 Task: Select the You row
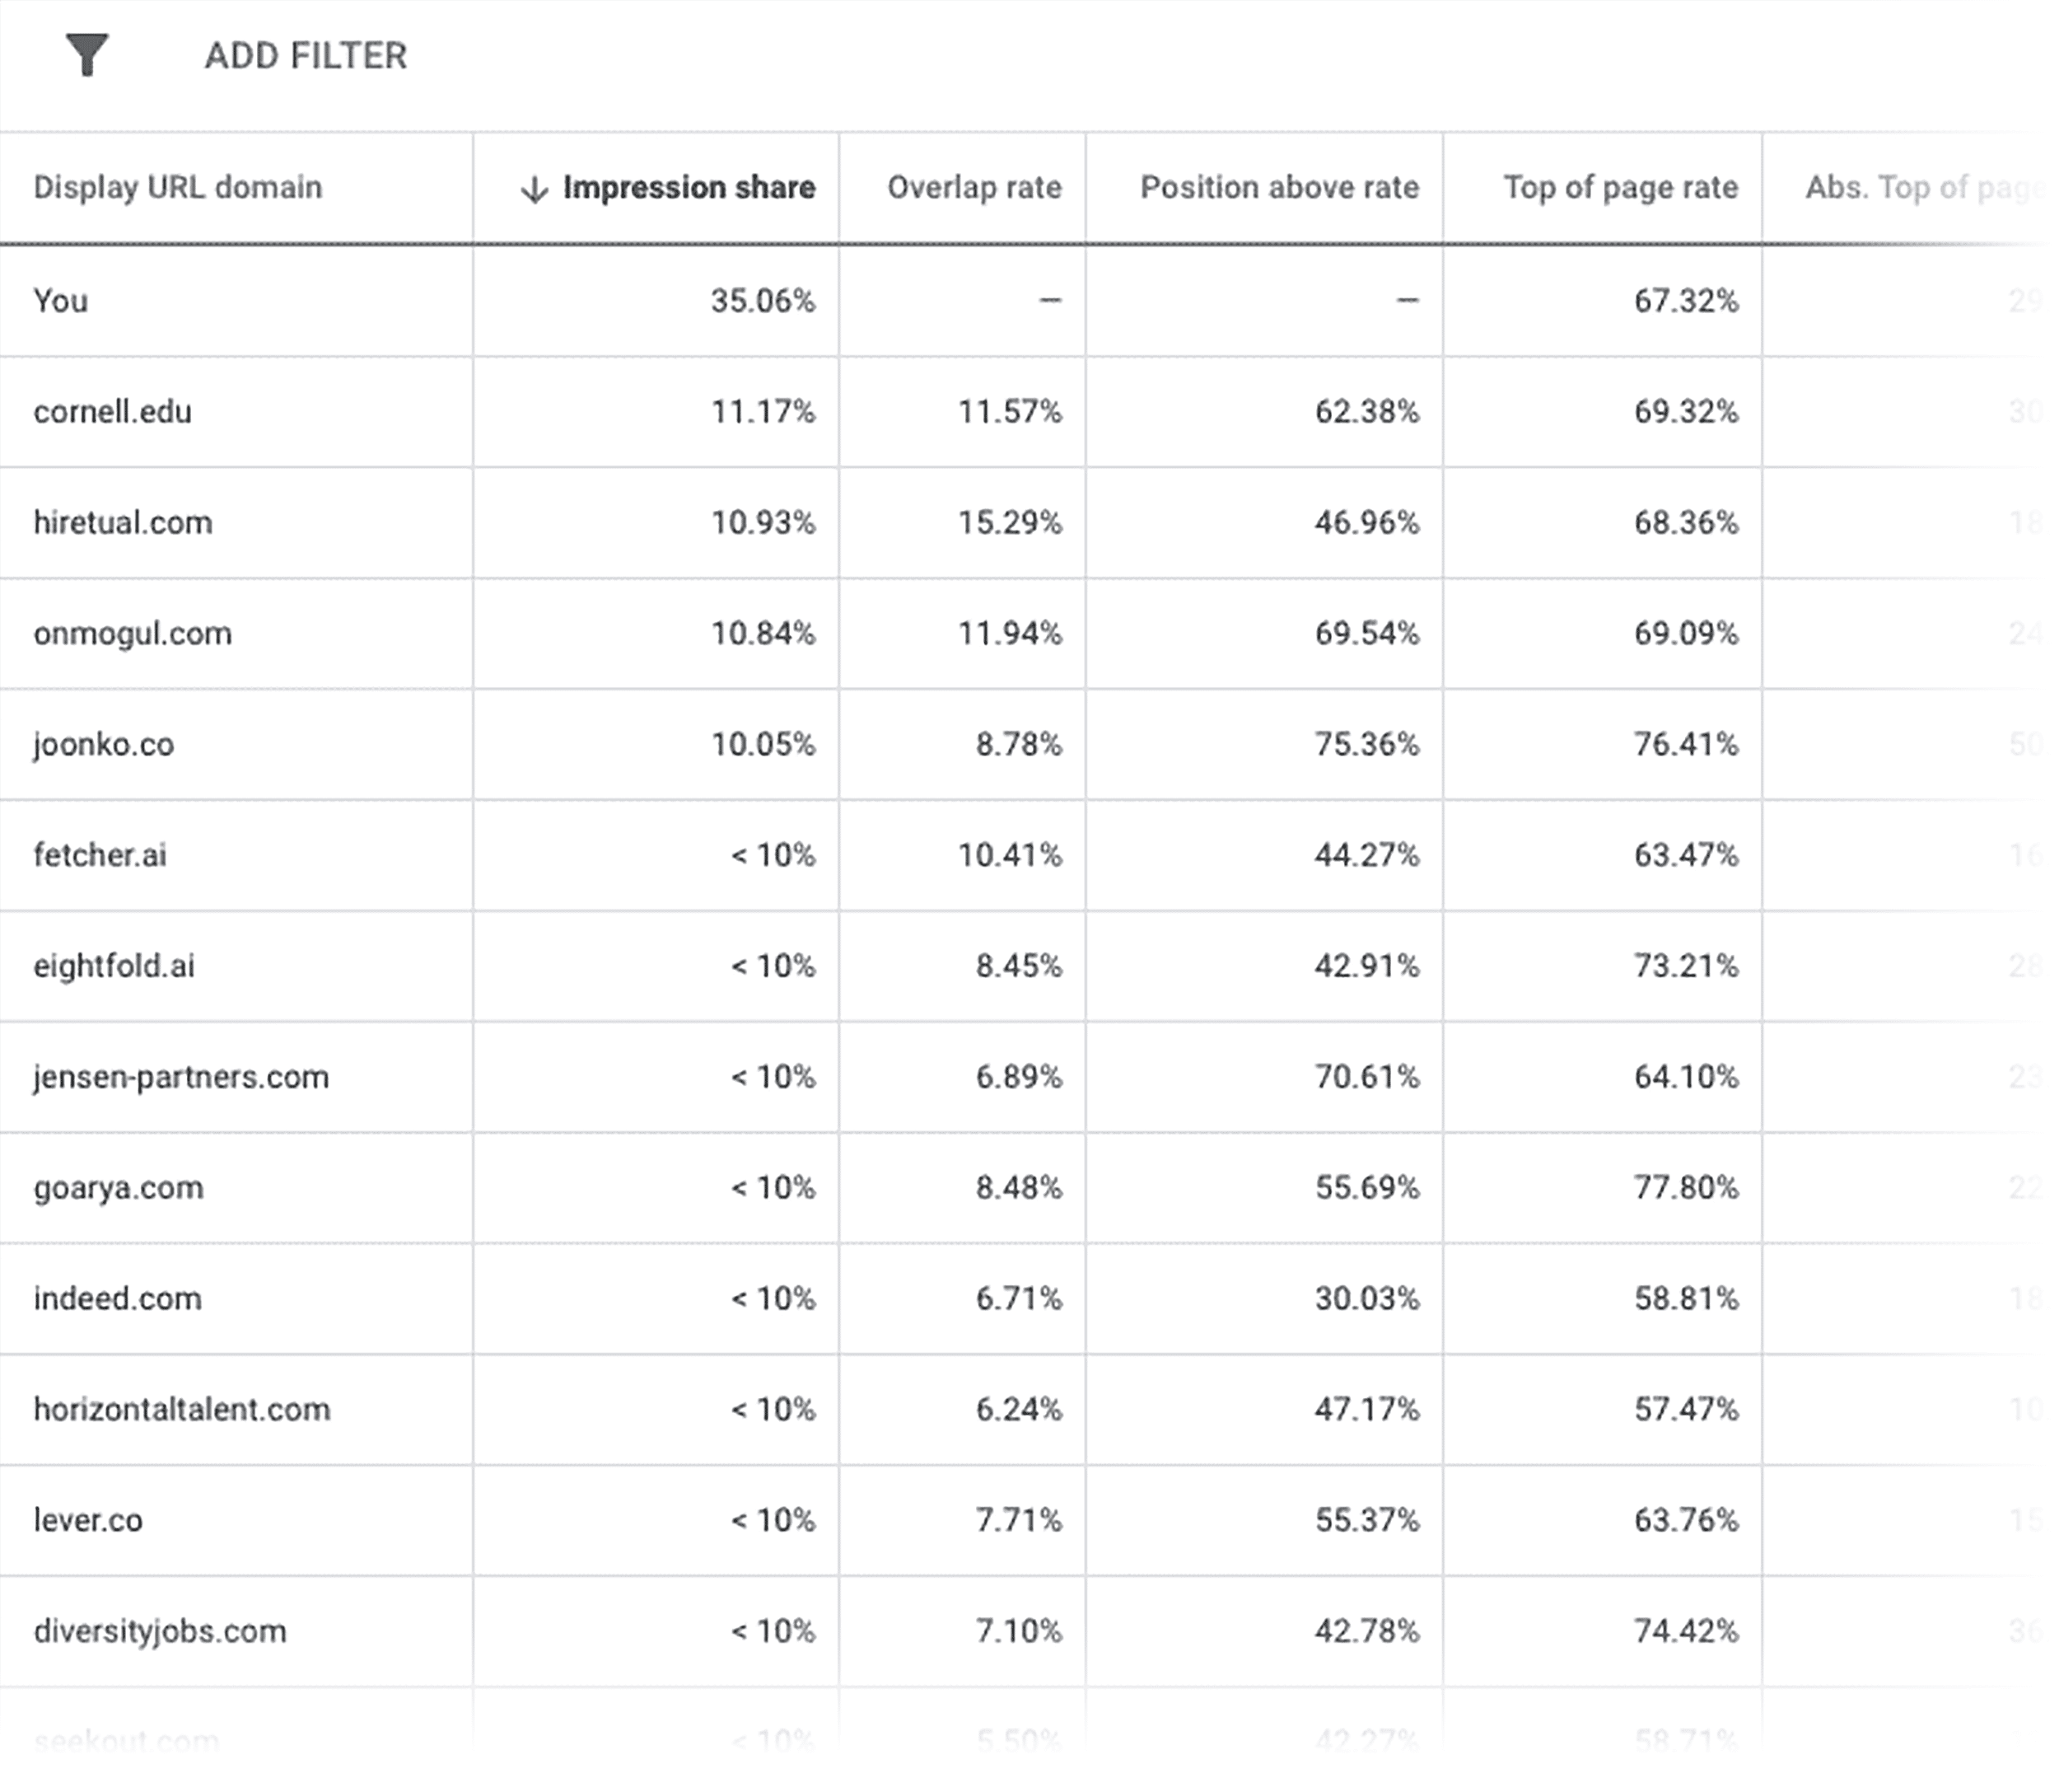click(x=62, y=300)
